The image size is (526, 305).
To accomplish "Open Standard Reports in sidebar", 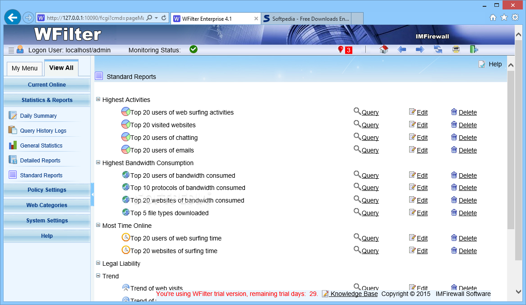I will [x=41, y=175].
